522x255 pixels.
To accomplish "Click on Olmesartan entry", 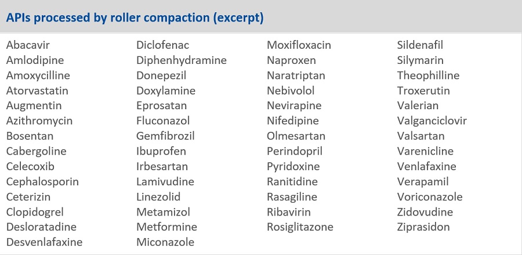I will click(296, 136).
